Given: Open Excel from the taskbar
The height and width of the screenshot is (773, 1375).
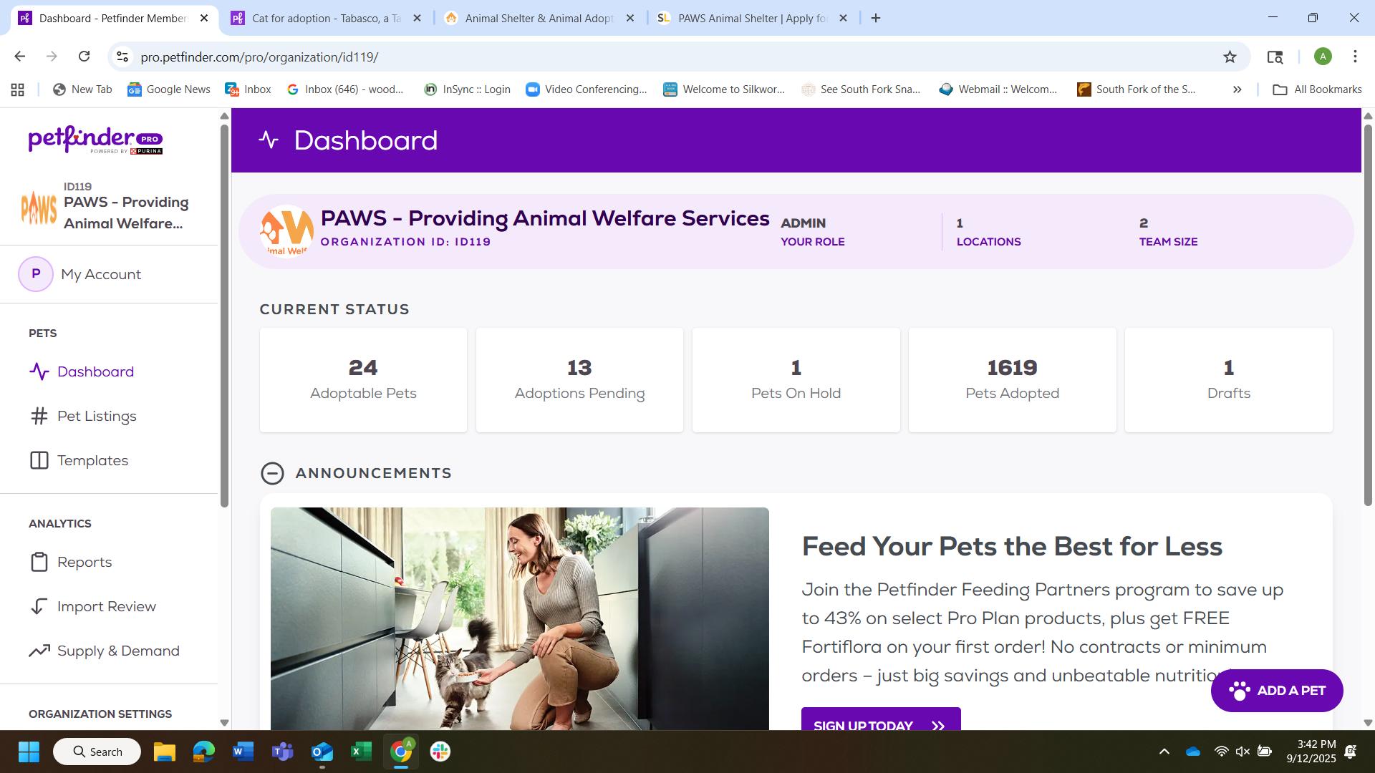Looking at the screenshot, I should (x=362, y=752).
